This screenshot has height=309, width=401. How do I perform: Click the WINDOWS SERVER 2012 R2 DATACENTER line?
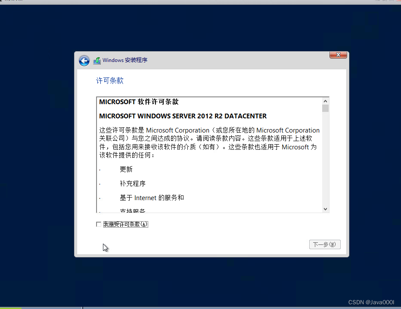(183, 116)
